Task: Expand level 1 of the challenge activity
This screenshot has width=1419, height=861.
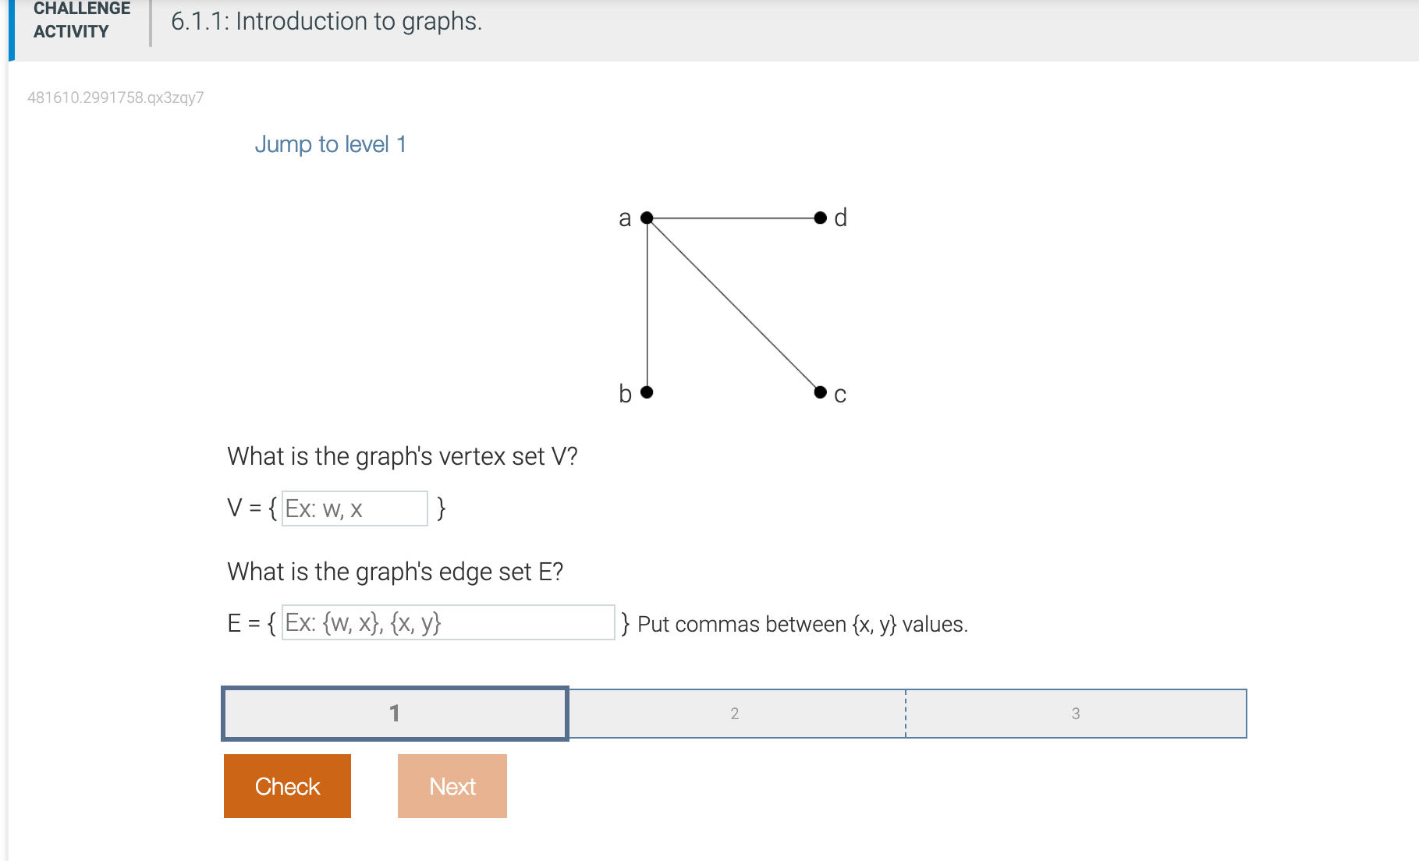Action: click(x=394, y=713)
